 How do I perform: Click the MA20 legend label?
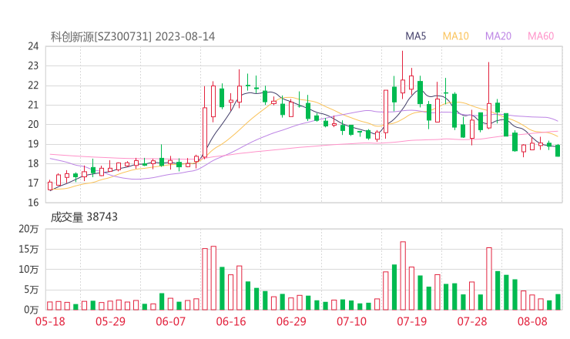point(498,36)
